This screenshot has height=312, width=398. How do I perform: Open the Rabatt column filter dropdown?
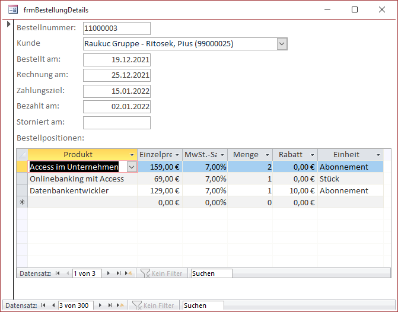[x=312, y=155]
